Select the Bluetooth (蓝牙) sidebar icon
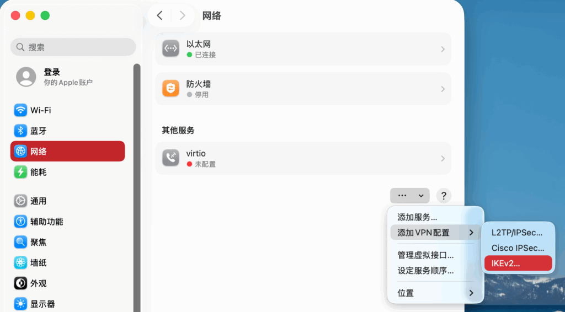 coord(20,131)
